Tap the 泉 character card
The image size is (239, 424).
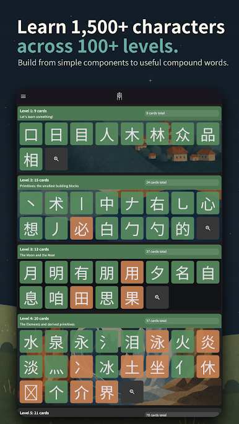[x=56, y=342]
